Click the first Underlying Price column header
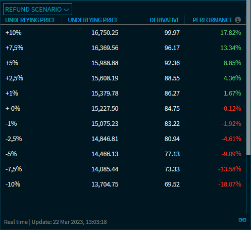The height and width of the screenshot is (230, 251). [x=30, y=20]
